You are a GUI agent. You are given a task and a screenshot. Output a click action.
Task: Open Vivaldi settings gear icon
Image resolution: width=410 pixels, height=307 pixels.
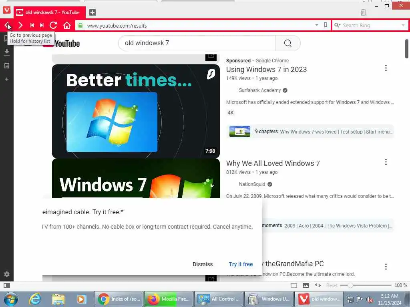pyautogui.click(x=7, y=274)
